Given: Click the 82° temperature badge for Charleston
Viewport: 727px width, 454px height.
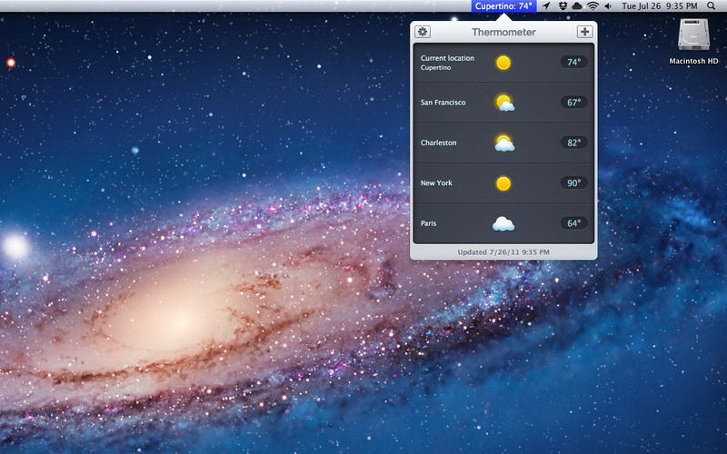Looking at the screenshot, I should (573, 143).
